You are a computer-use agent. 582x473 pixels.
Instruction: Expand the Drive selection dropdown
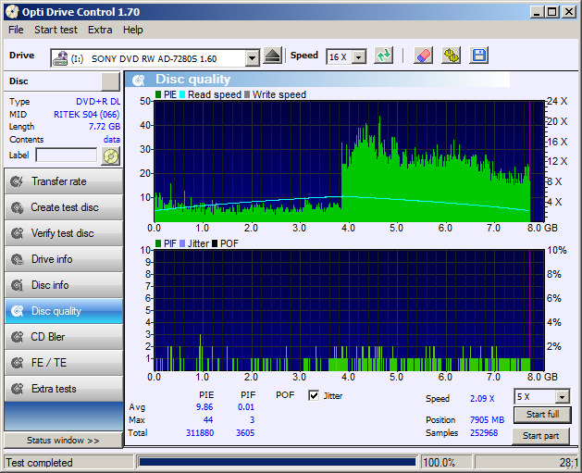[x=253, y=58]
